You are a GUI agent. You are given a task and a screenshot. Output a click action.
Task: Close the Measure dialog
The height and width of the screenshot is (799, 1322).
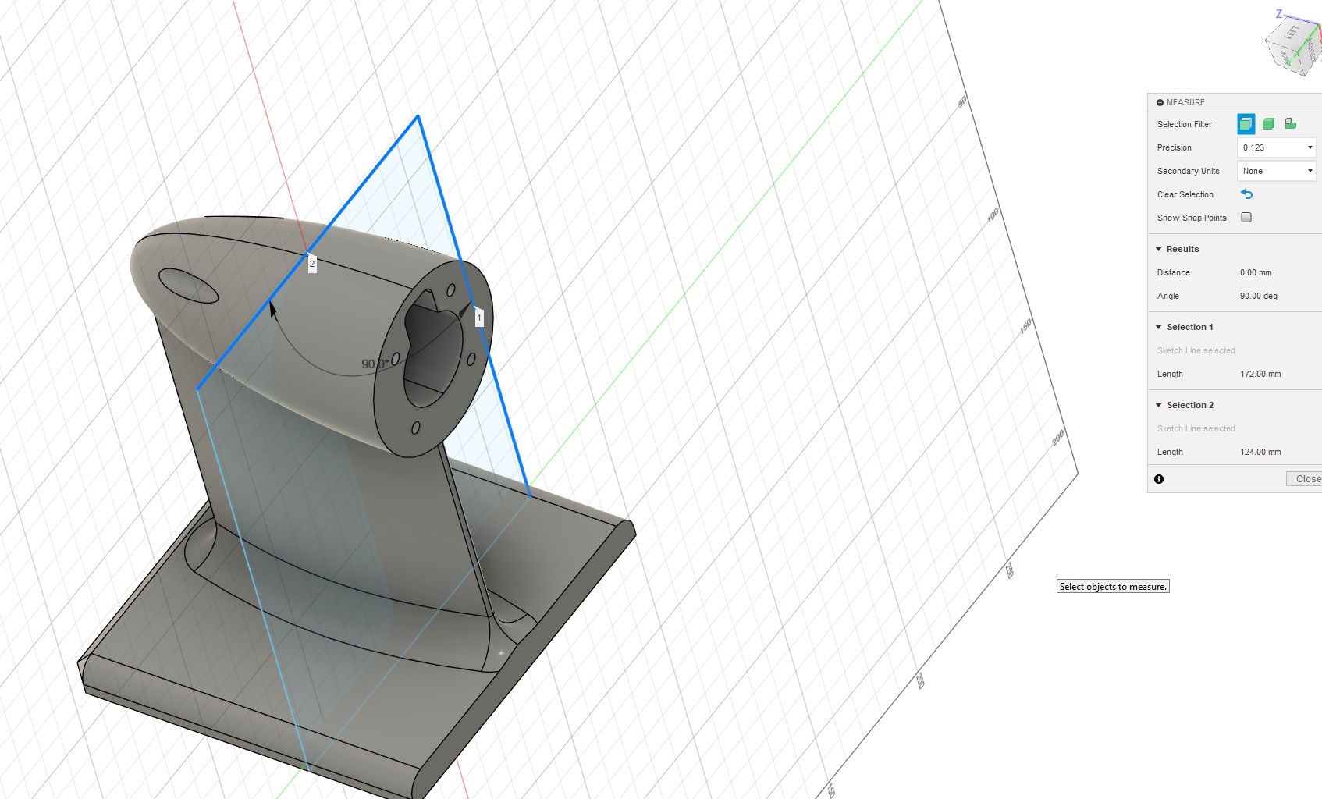1305,479
